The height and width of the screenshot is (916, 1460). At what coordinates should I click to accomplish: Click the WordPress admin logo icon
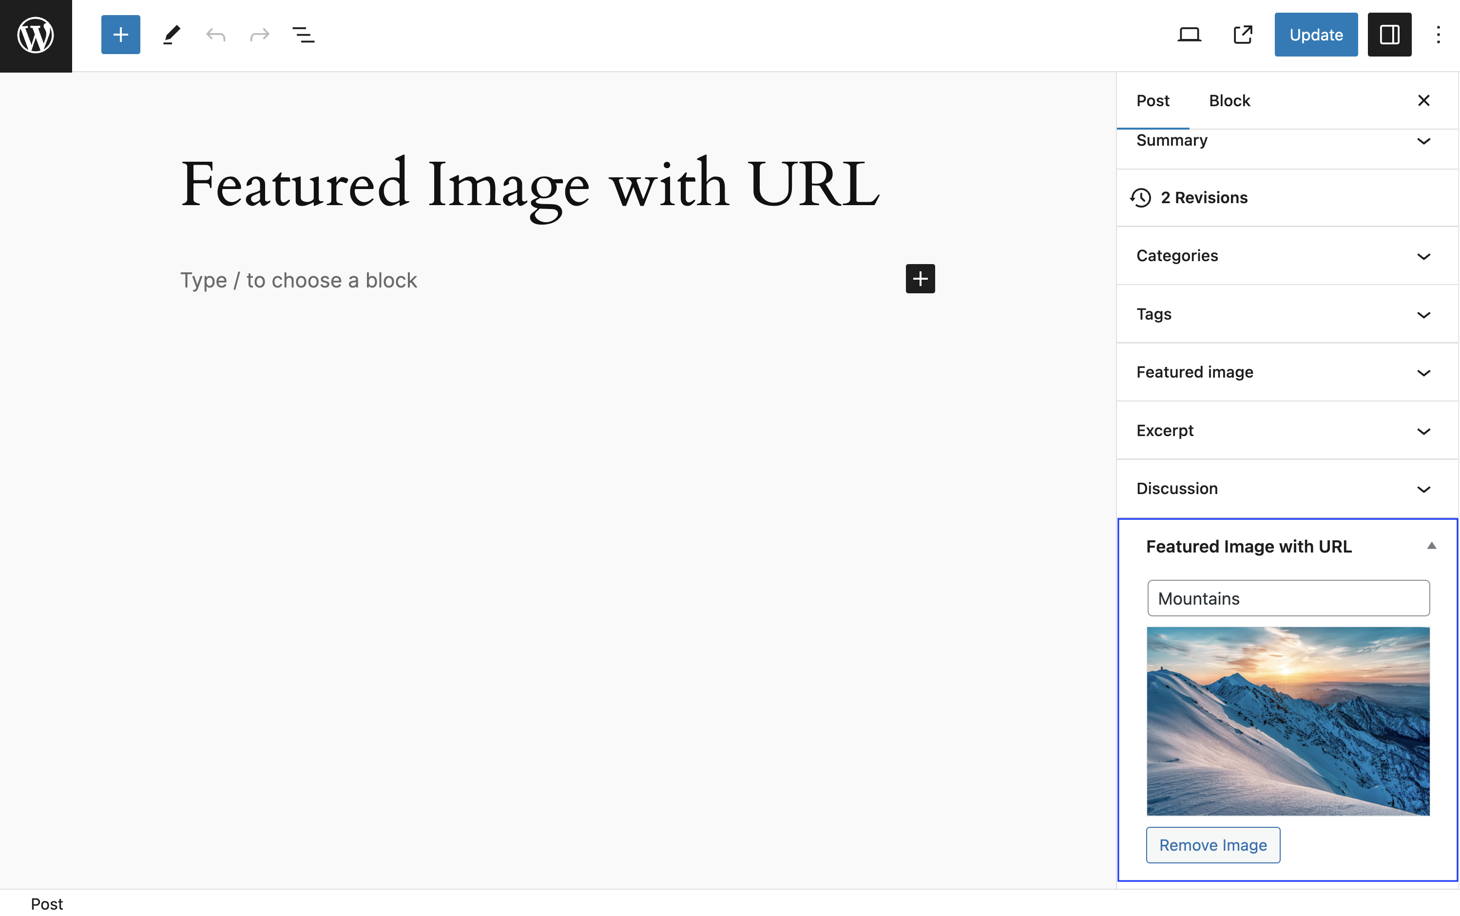click(x=36, y=35)
